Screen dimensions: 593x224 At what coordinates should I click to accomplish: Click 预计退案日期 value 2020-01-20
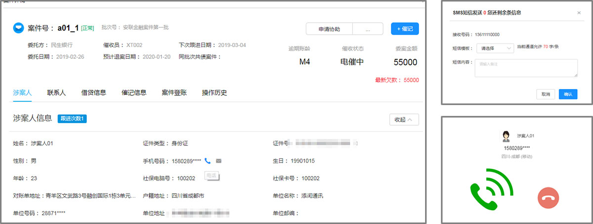157,57
